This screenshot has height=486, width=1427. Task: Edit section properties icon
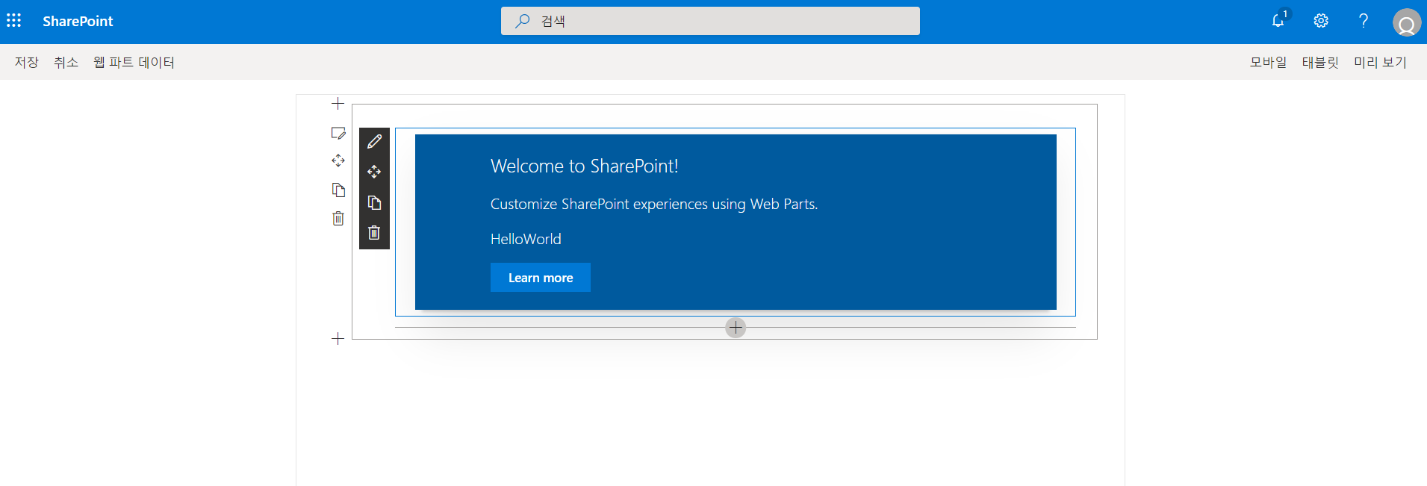coord(338,133)
